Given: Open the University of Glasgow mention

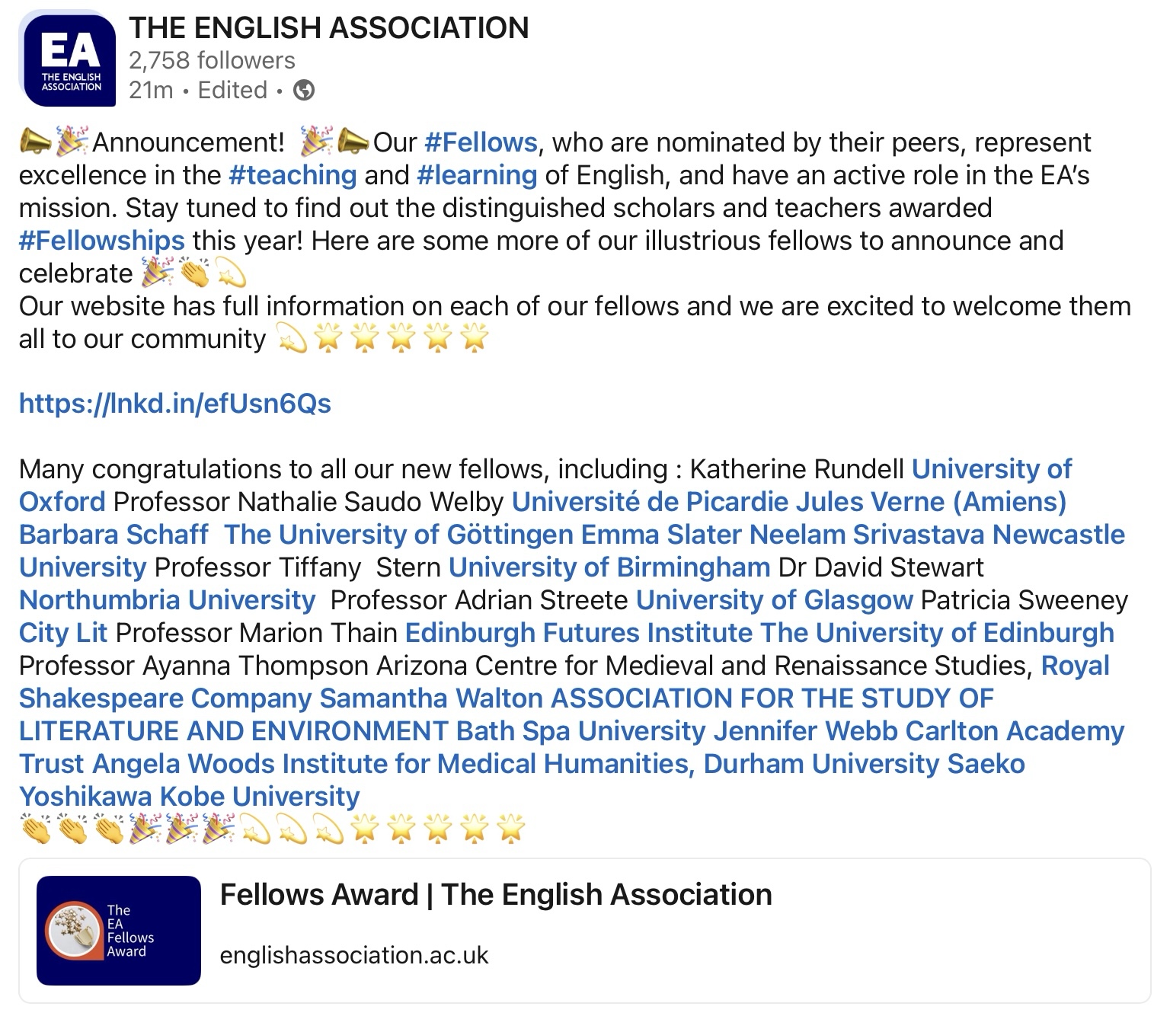Looking at the screenshot, I should click(x=774, y=600).
